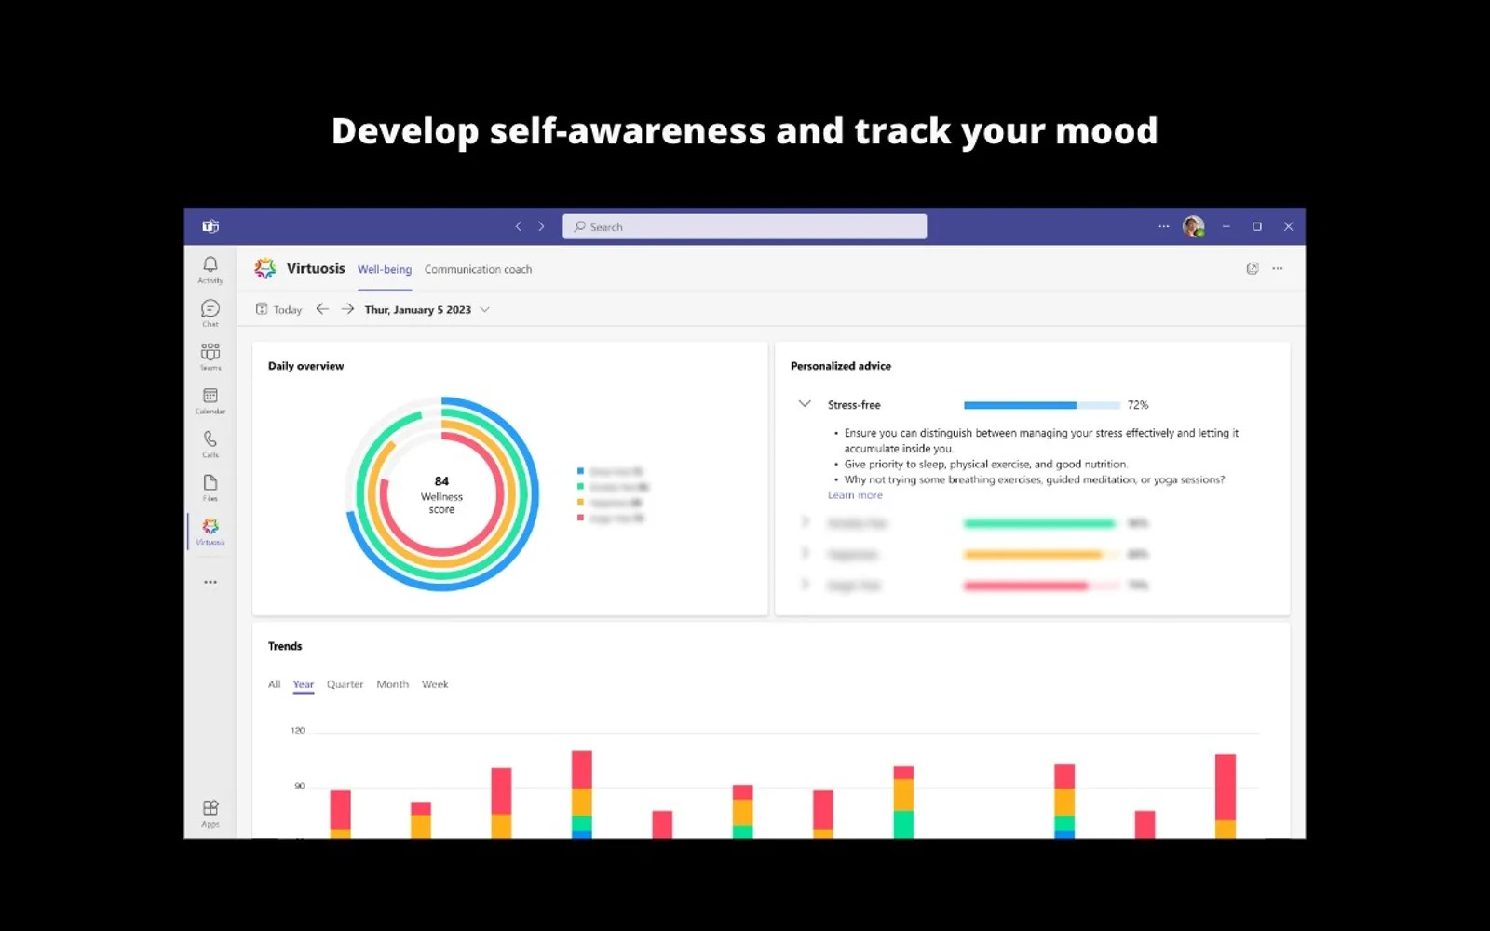Open the Calendar sidebar icon
The image size is (1490, 931).
tap(210, 400)
